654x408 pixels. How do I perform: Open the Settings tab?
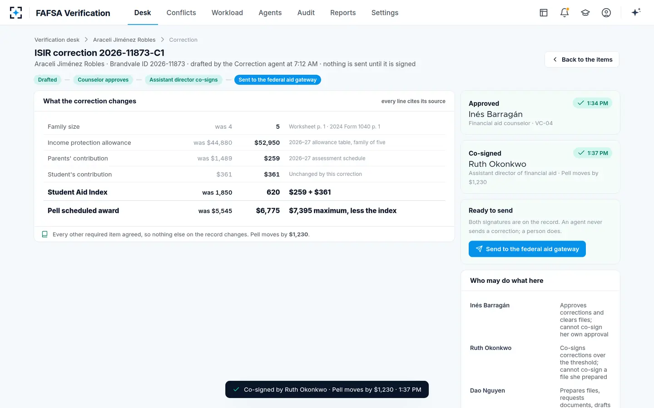point(385,13)
